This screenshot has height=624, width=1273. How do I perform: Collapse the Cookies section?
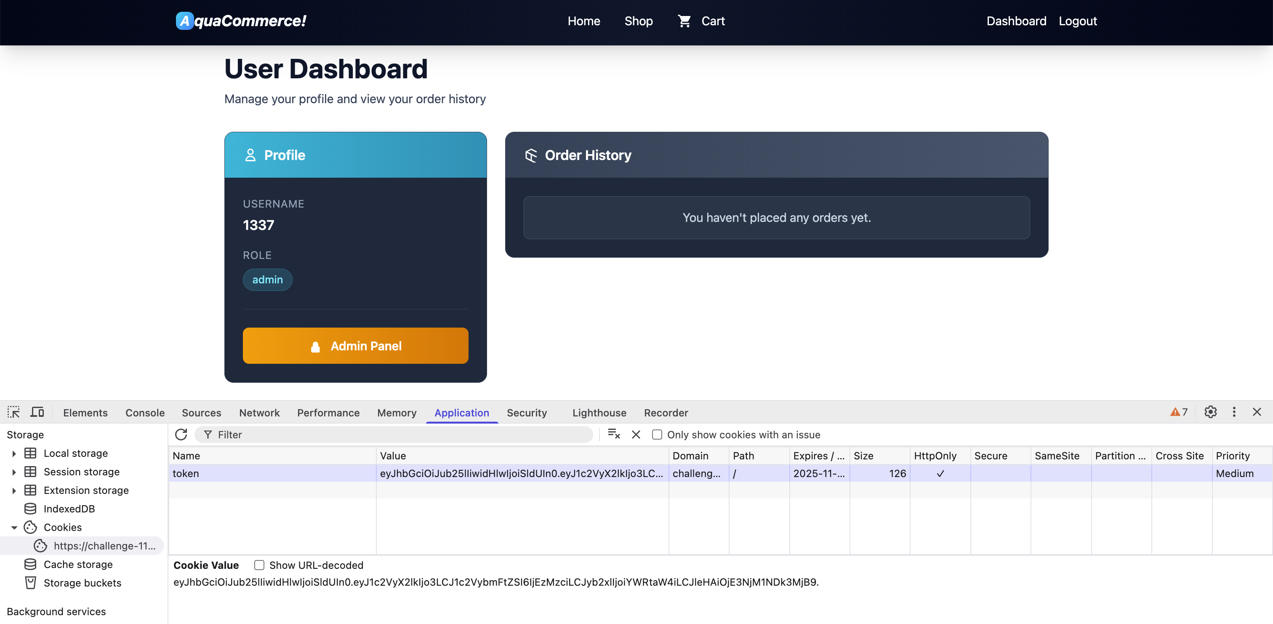click(14, 527)
